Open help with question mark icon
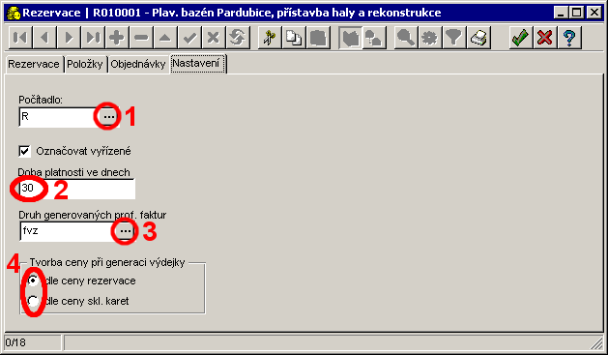The width and height of the screenshot is (608, 355). pos(569,38)
